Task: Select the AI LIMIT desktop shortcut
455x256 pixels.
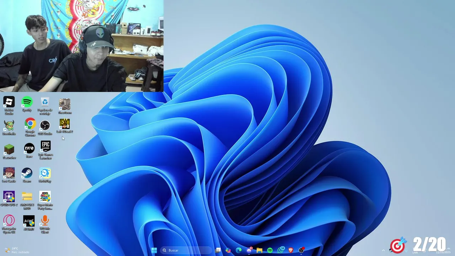Action: pyautogui.click(x=29, y=223)
